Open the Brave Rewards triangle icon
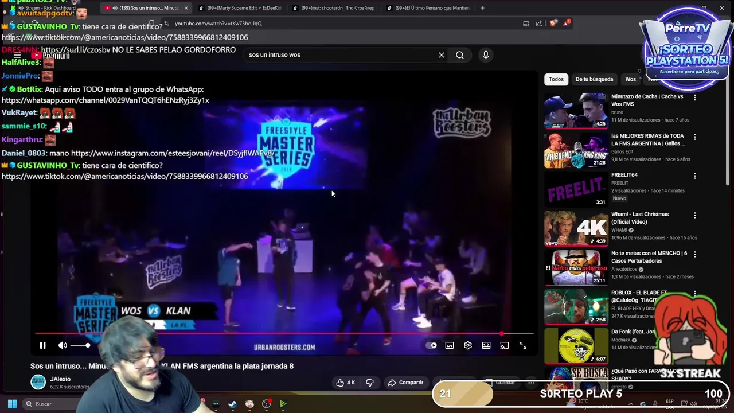 tap(567, 23)
